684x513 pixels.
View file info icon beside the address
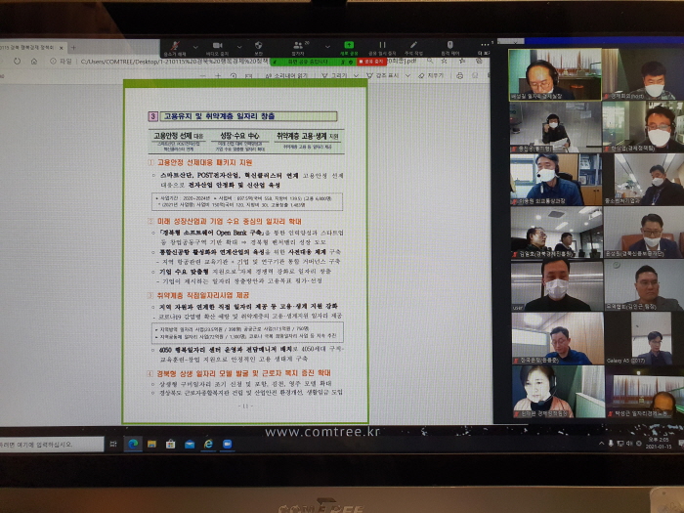point(53,61)
